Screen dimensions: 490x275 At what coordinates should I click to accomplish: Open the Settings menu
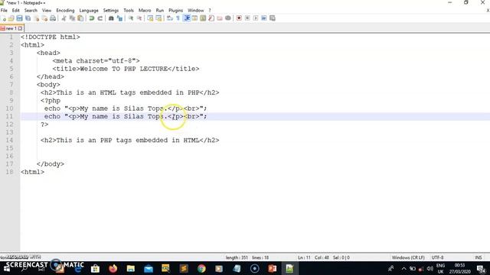pos(111,10)
